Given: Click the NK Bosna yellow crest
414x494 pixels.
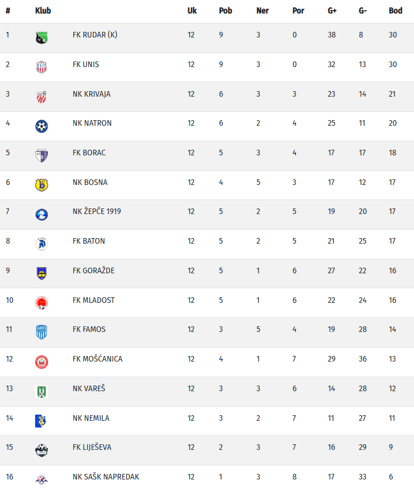Looking at the screenshot, I should point(41,185).
